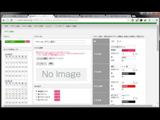
Task: Toggle the 太字 checkbox in the second text section
Action: point(123,77)
